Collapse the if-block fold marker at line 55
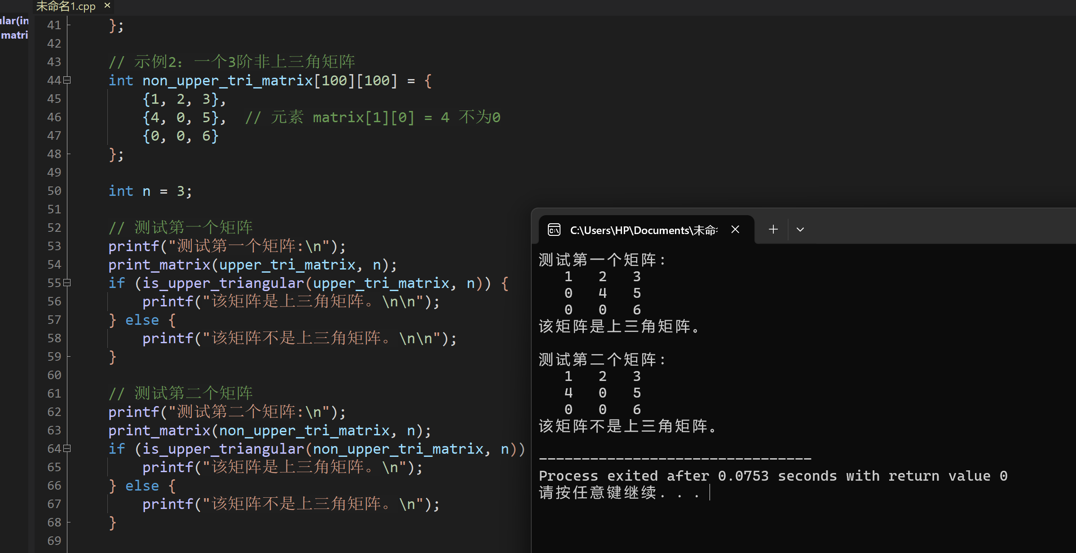Image resolution: width=1076 pixels, height=553 pixels. pyautogui.click(x=67, y=283)
